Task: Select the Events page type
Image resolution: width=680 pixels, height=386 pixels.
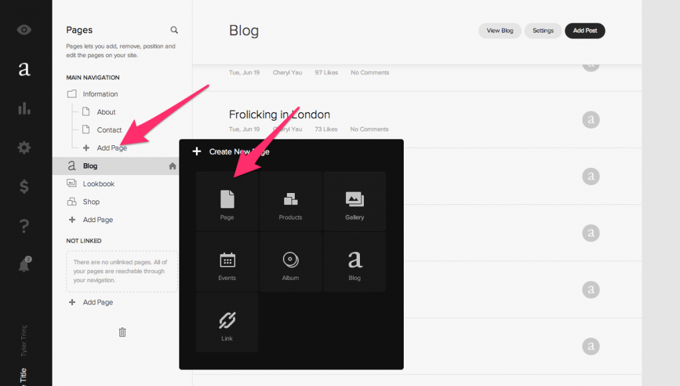Action: 226,261
